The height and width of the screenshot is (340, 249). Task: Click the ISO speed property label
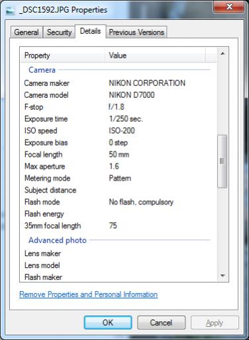click(x=41, y=131)
